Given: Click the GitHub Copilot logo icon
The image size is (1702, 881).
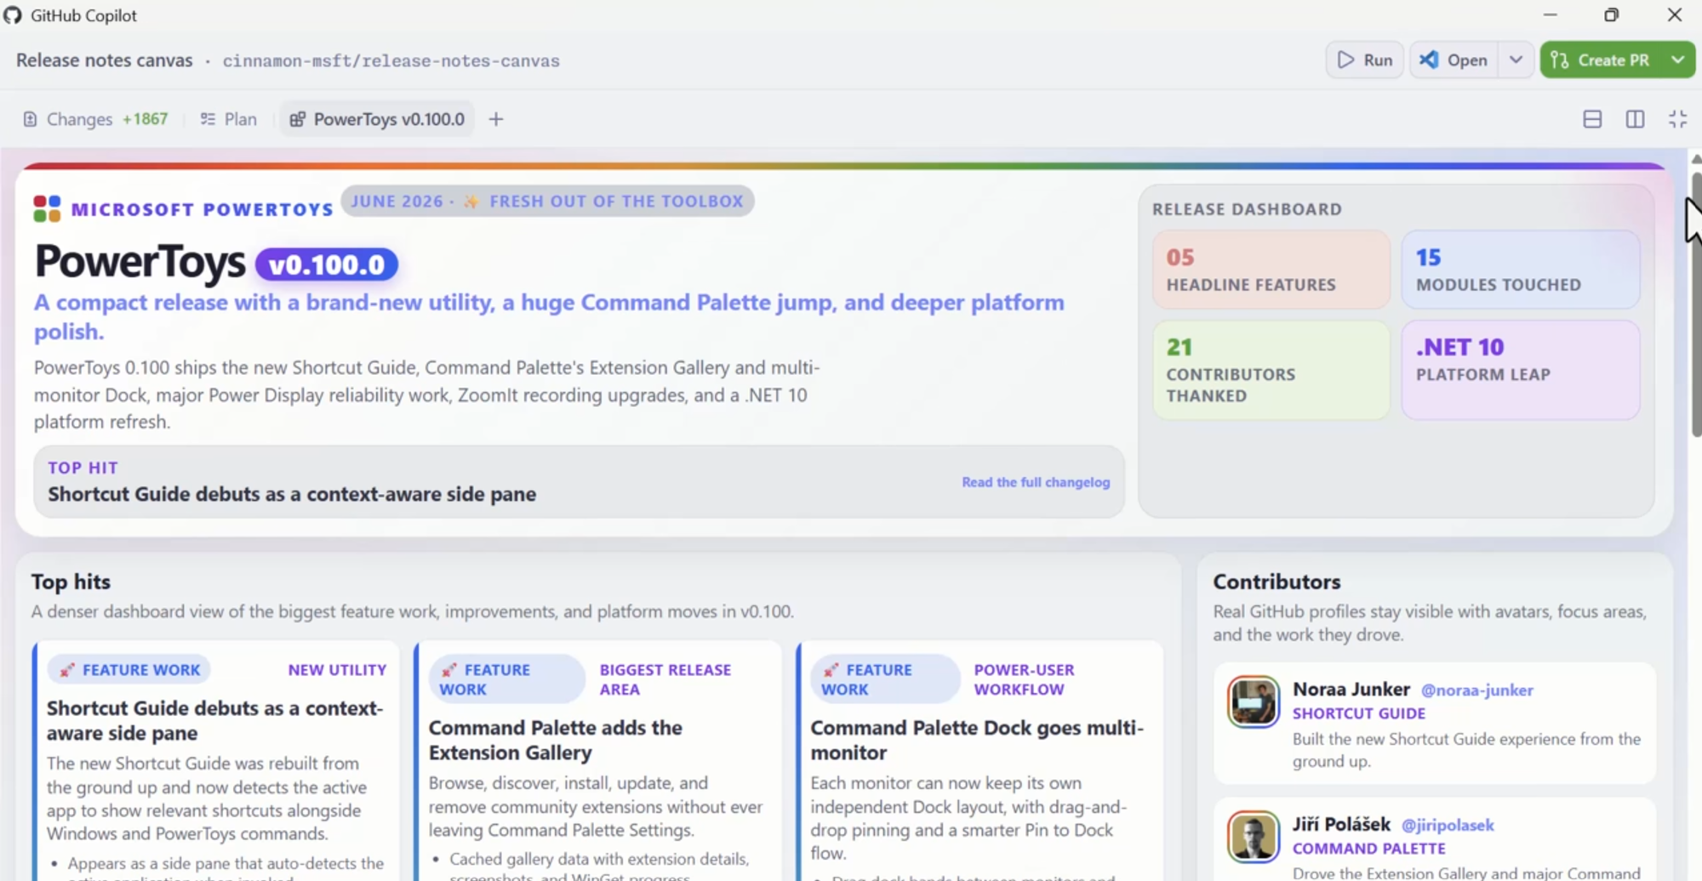Looking at the screenshot, I should [12, 15].
